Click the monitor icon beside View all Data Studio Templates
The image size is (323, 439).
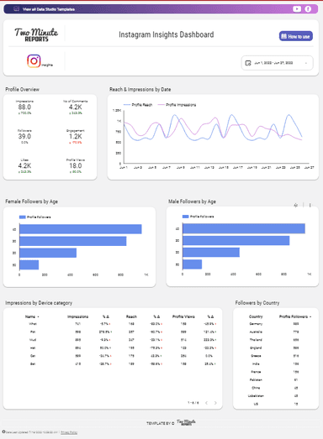pos(17,9)
